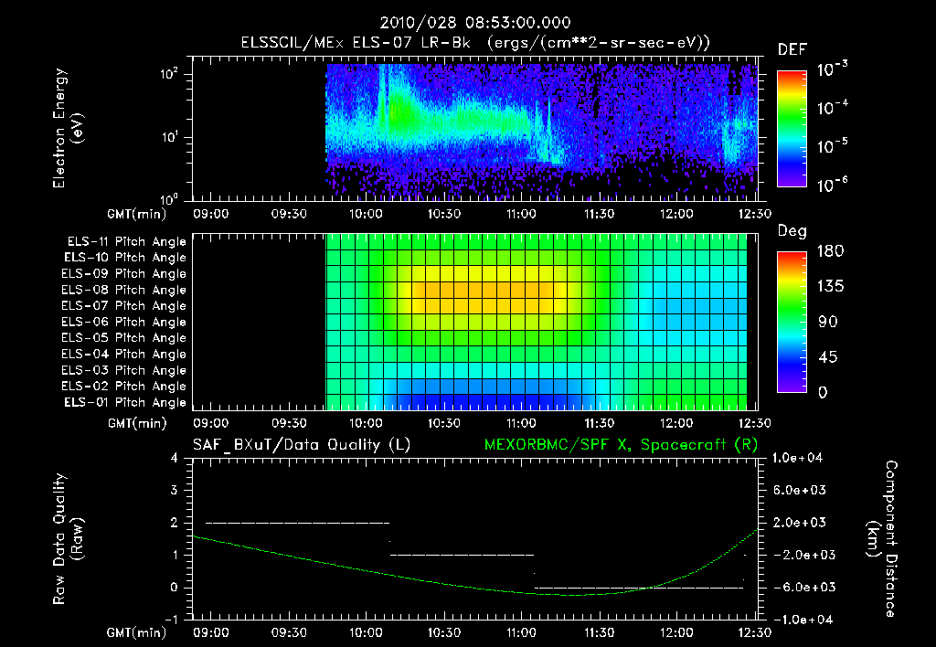Click the 2.0e+03 right-axis tick label
Screen dimensions: 936x647
click(x=800, y=523)
